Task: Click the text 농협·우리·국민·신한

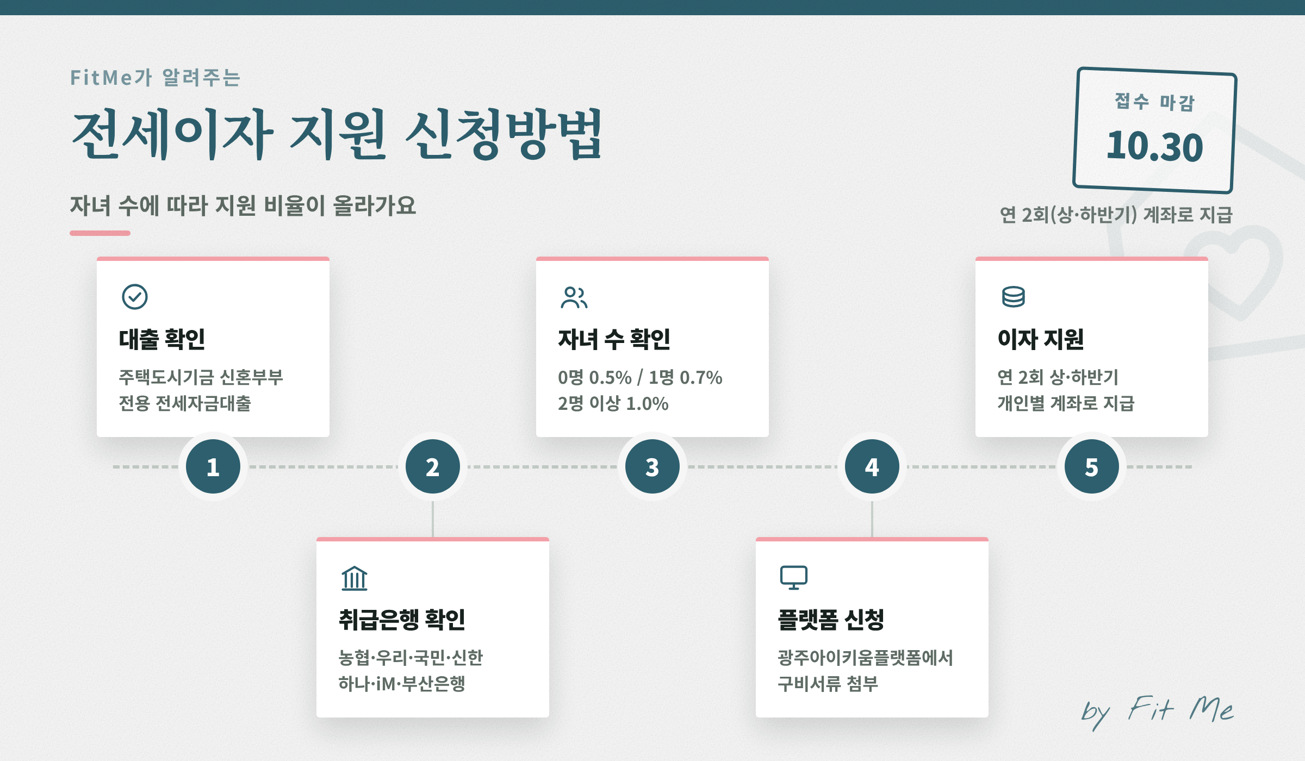Action: coord(411,658)
